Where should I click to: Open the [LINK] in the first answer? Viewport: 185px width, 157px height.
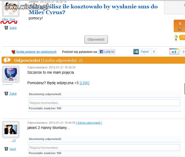[84, 83]
